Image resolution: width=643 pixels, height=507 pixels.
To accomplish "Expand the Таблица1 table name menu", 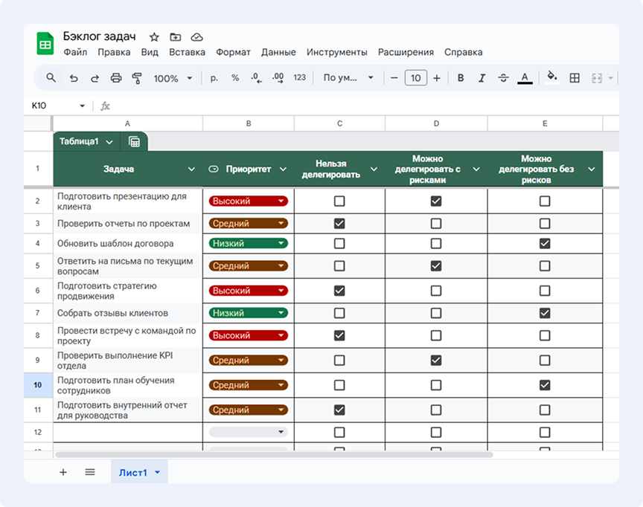I will 109,141.
